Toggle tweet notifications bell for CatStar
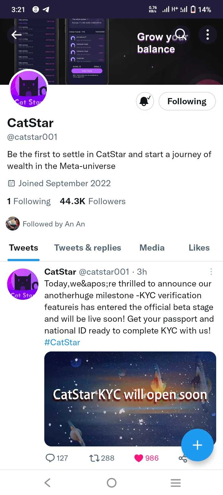 coord(145,101)
